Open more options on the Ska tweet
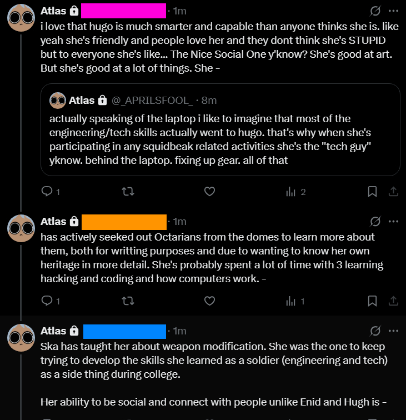Screen dimensions: 406x420 pyautogui.click(x=394, y=331)
